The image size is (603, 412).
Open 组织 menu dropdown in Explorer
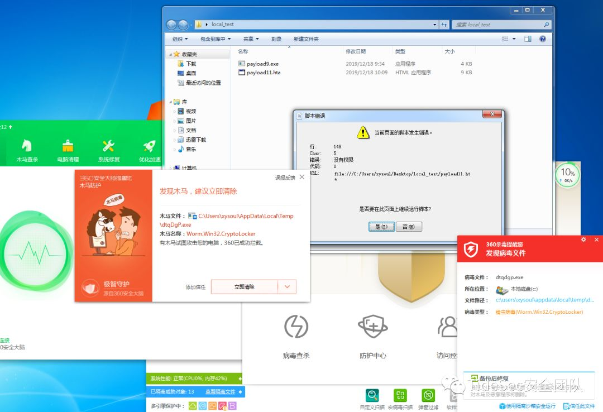pyautogui.click(x=180, y=39)
